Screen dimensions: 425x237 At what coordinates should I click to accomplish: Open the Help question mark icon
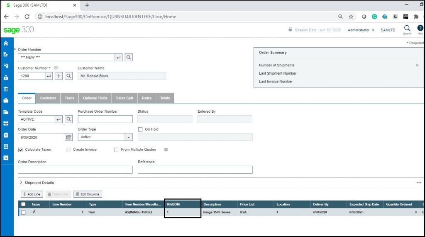point(420,28)
